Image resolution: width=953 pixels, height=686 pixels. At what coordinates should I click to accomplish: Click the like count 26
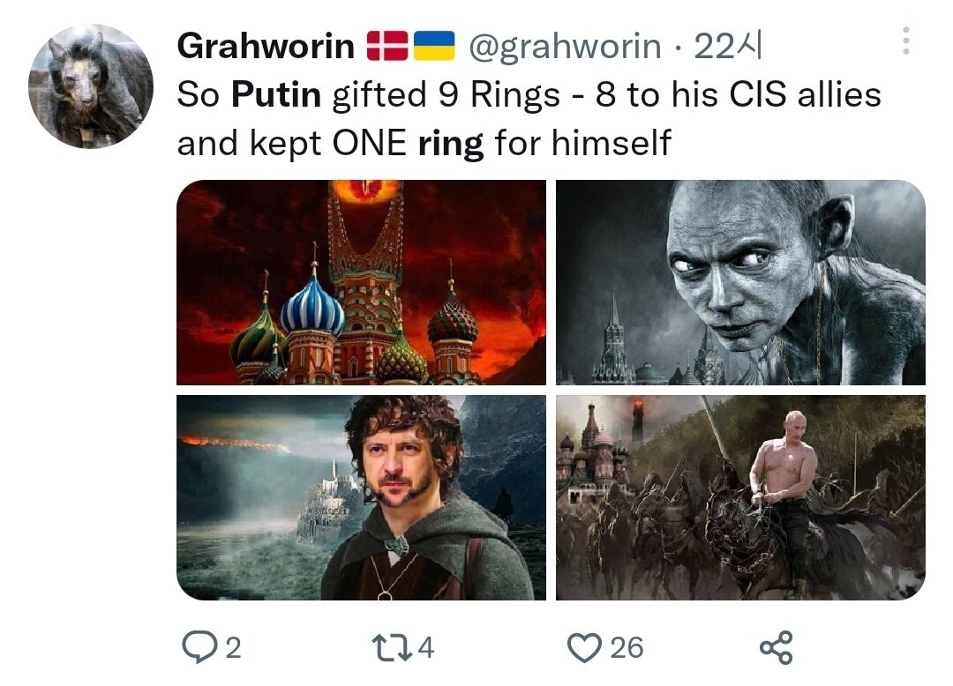(627, 648)
